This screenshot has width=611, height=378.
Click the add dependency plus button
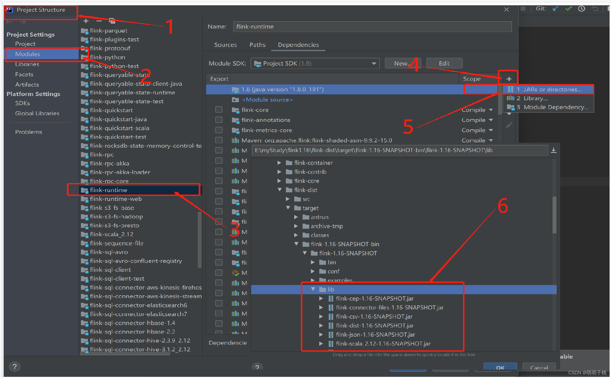509,79
